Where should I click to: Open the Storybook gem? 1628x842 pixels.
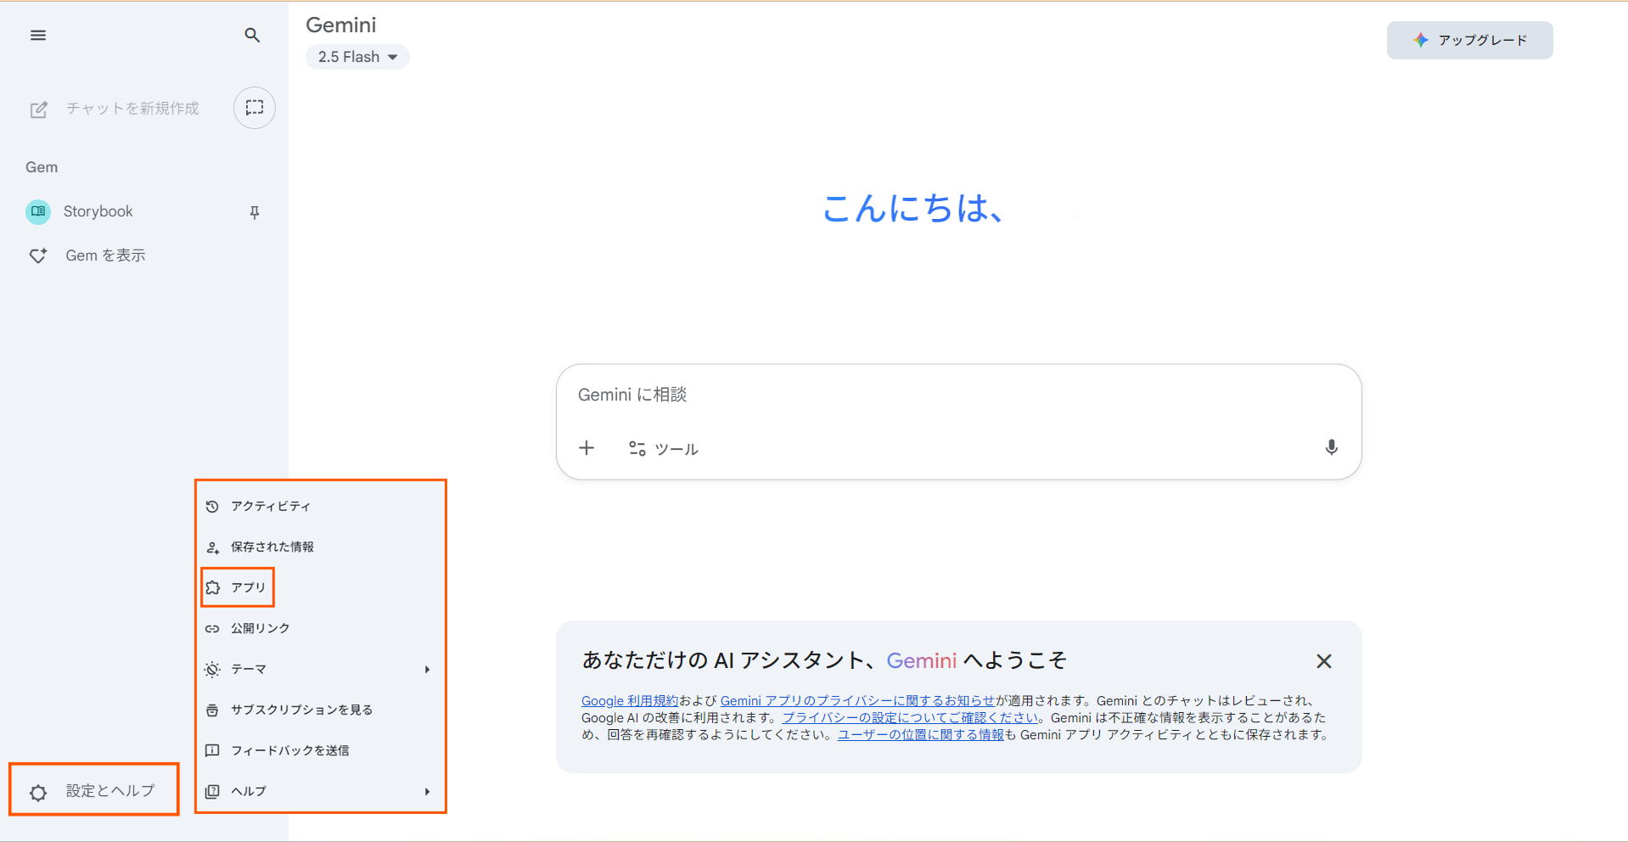98,211
